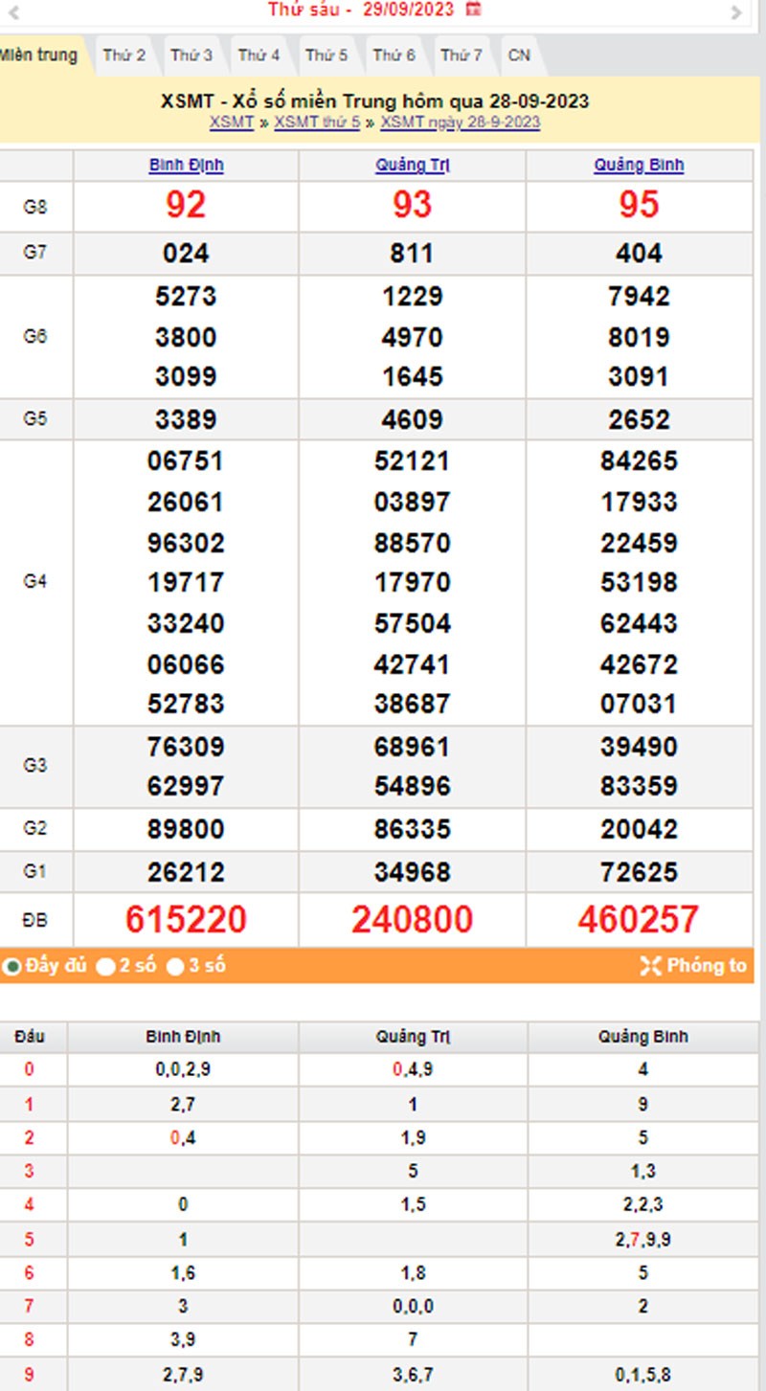Go to previous day using left arrow
The width and height of the screenshot is (766, 1391).
pyautogui.click(x=13, y=12)
